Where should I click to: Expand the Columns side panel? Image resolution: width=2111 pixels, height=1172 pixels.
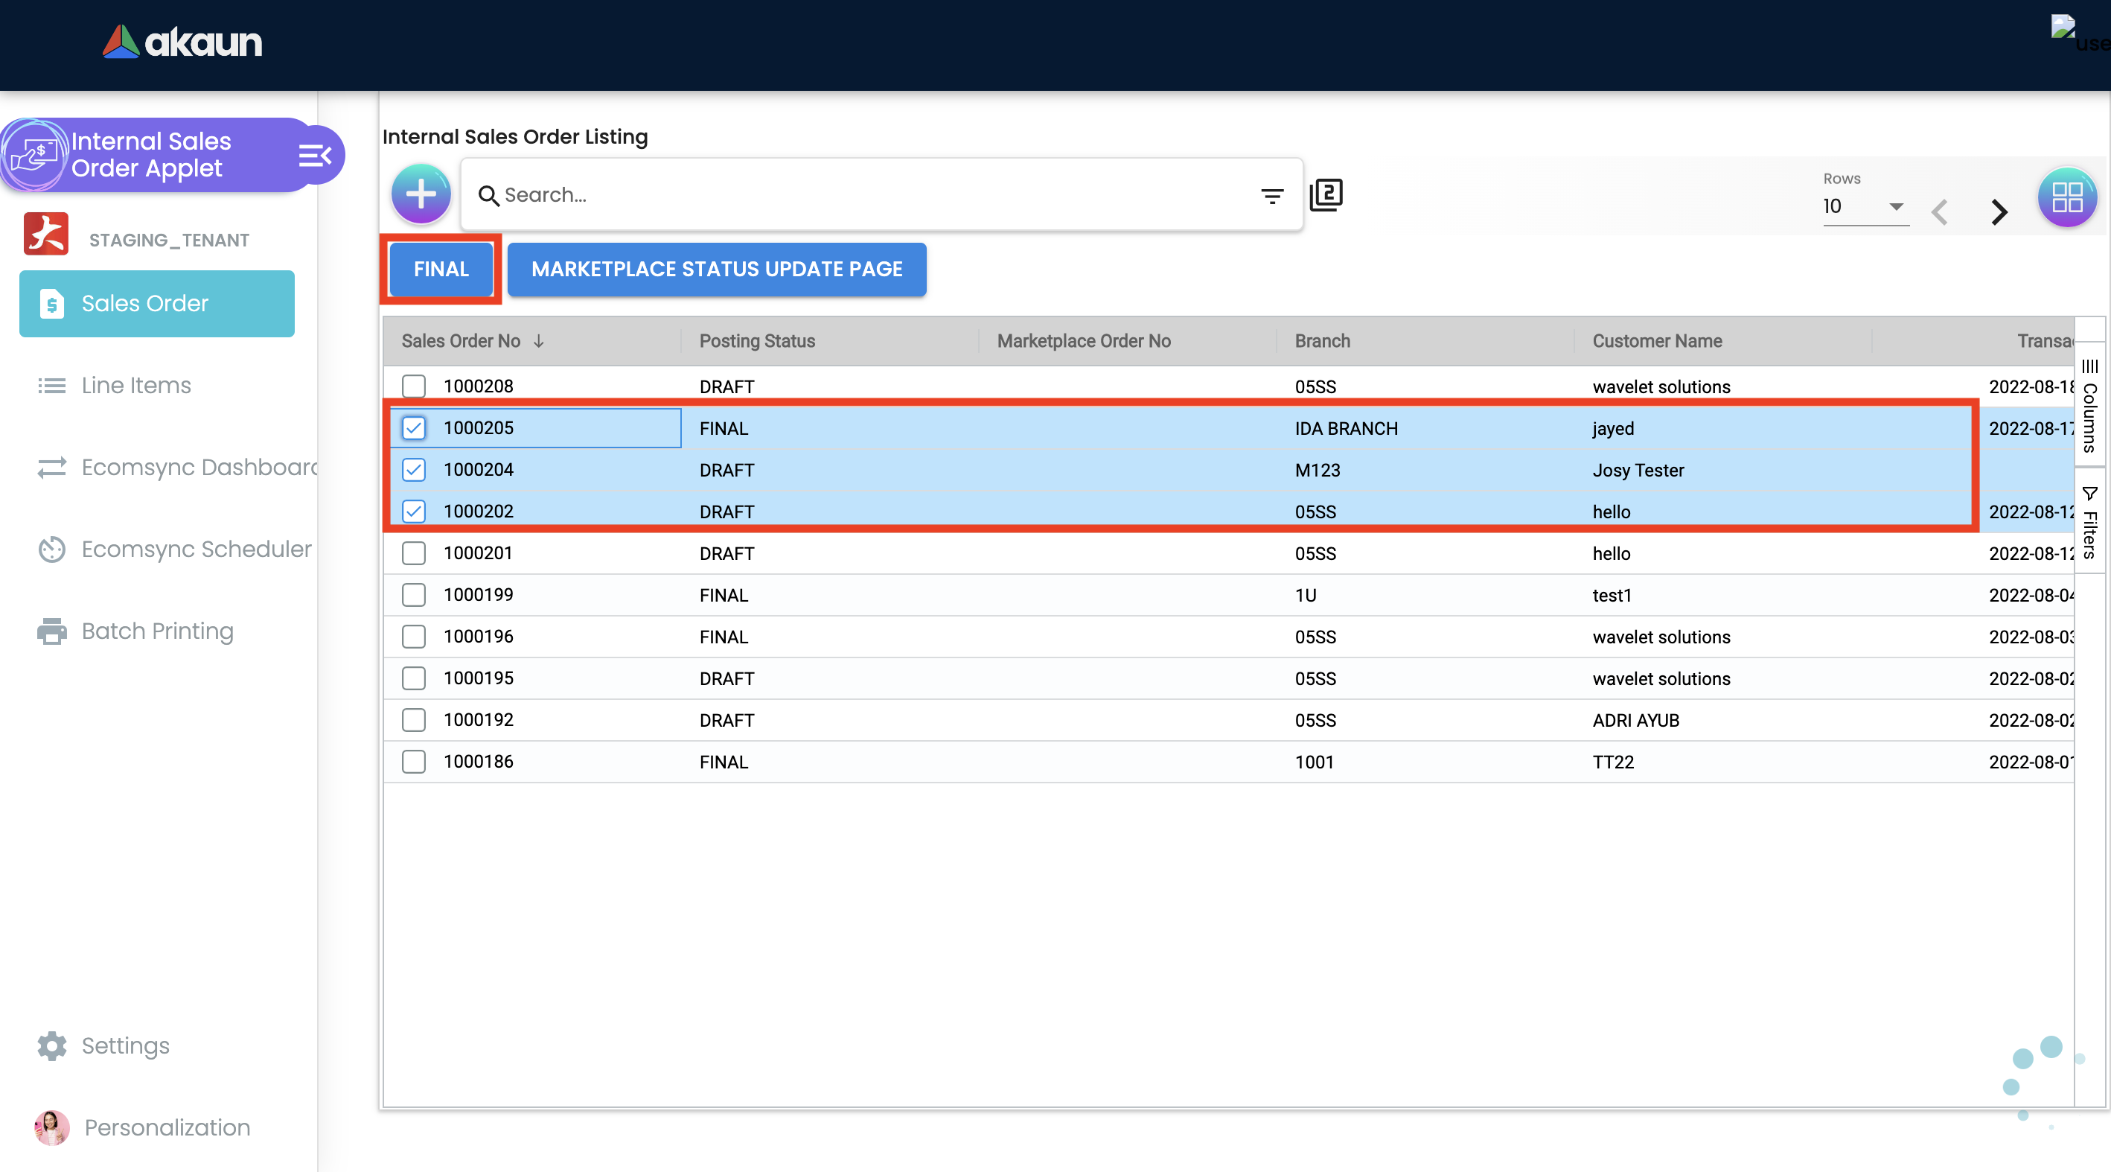[2089, 406]
